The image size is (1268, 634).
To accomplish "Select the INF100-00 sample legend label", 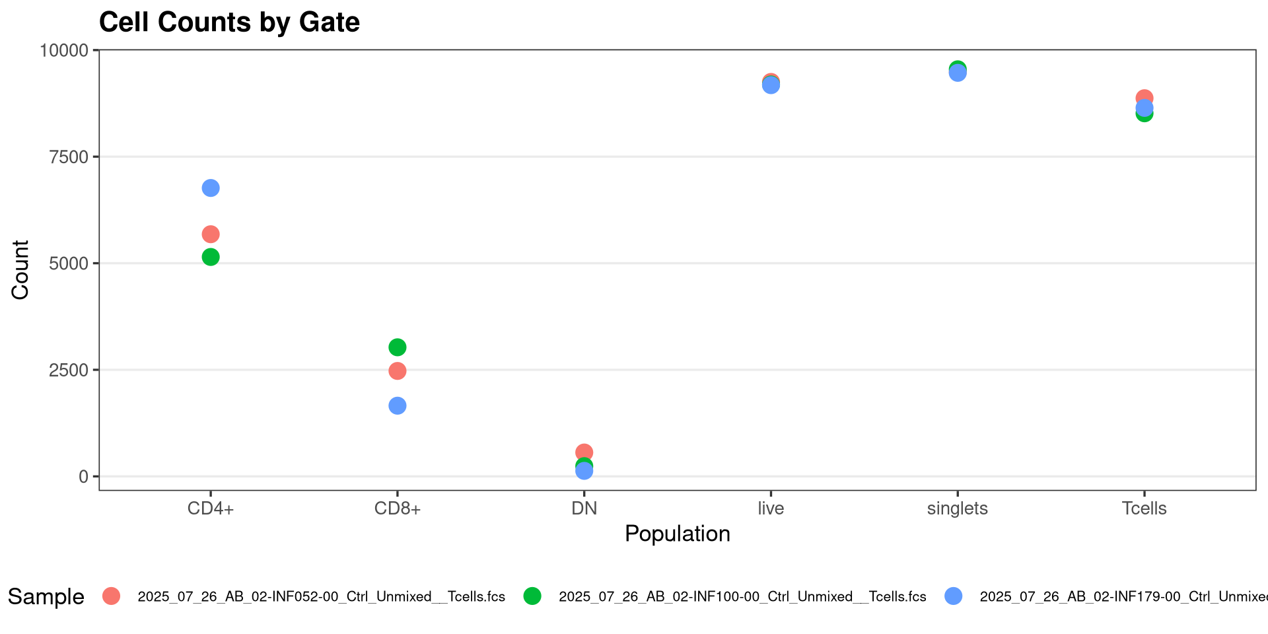I will pos(742,597).
